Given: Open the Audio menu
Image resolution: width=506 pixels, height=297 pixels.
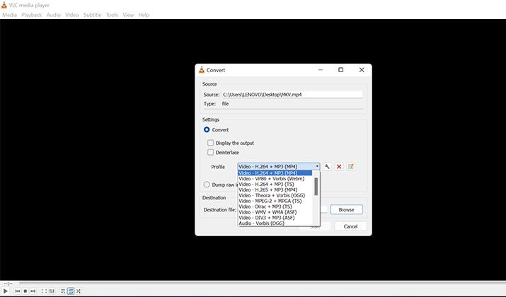Looking at the screenshot, I should click(x=54, y=15).
